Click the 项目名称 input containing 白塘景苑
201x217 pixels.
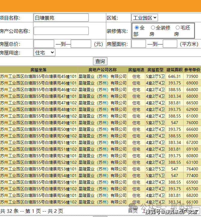click(x=61, y=17)
